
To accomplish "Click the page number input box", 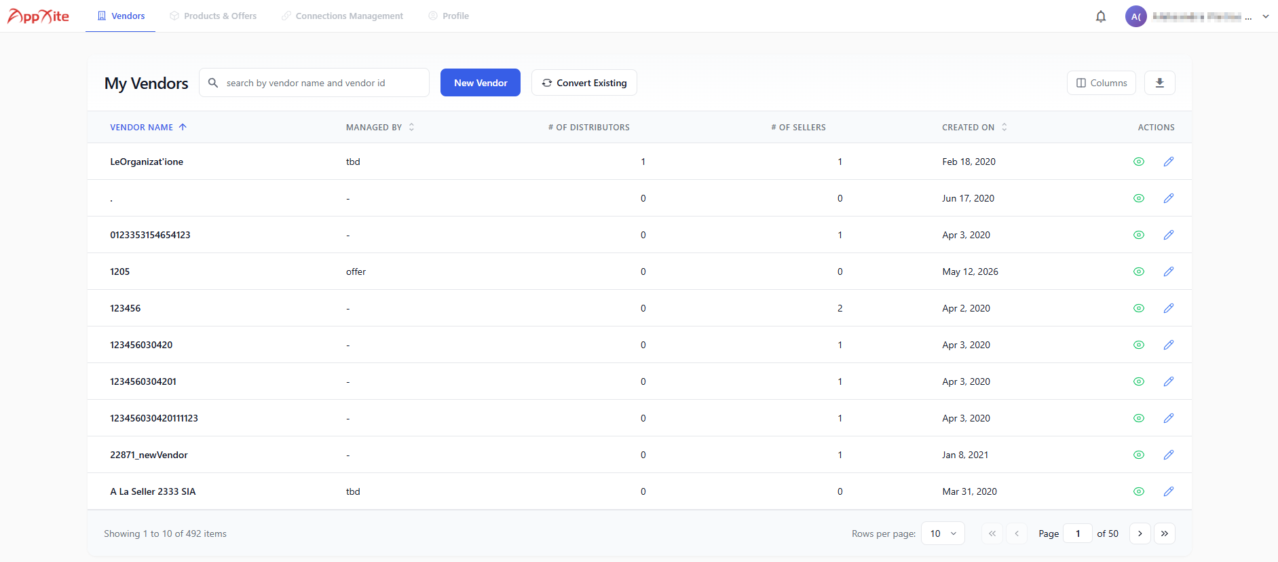I will pyautogui.click(x=1078, y=533).
